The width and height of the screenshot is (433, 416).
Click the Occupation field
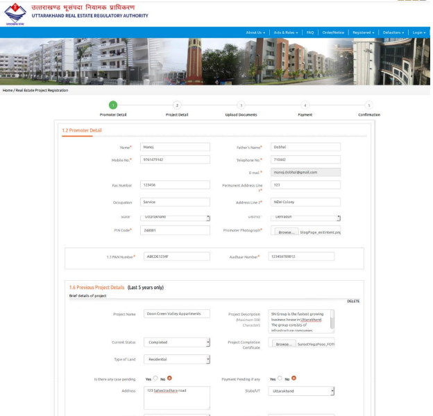click(x=175, y=202)
